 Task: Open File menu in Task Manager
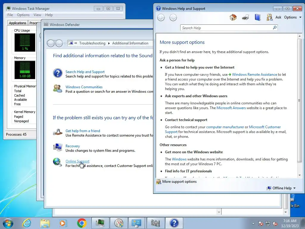pos(10,15)
